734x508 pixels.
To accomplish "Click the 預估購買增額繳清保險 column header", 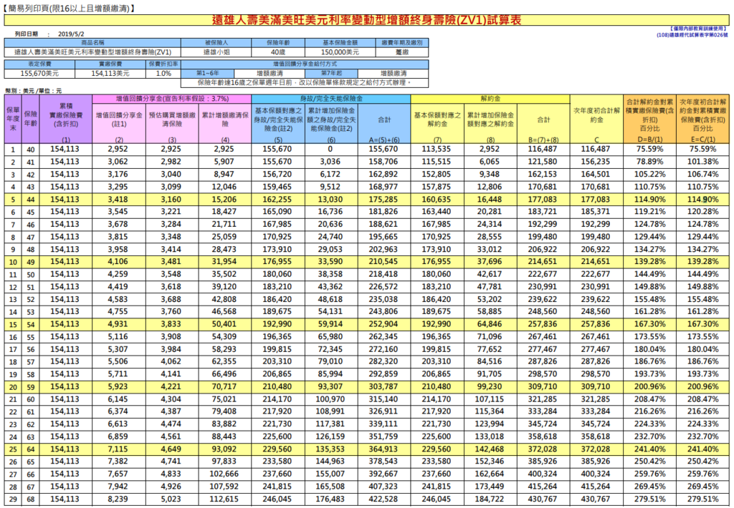I will point(172,123).
